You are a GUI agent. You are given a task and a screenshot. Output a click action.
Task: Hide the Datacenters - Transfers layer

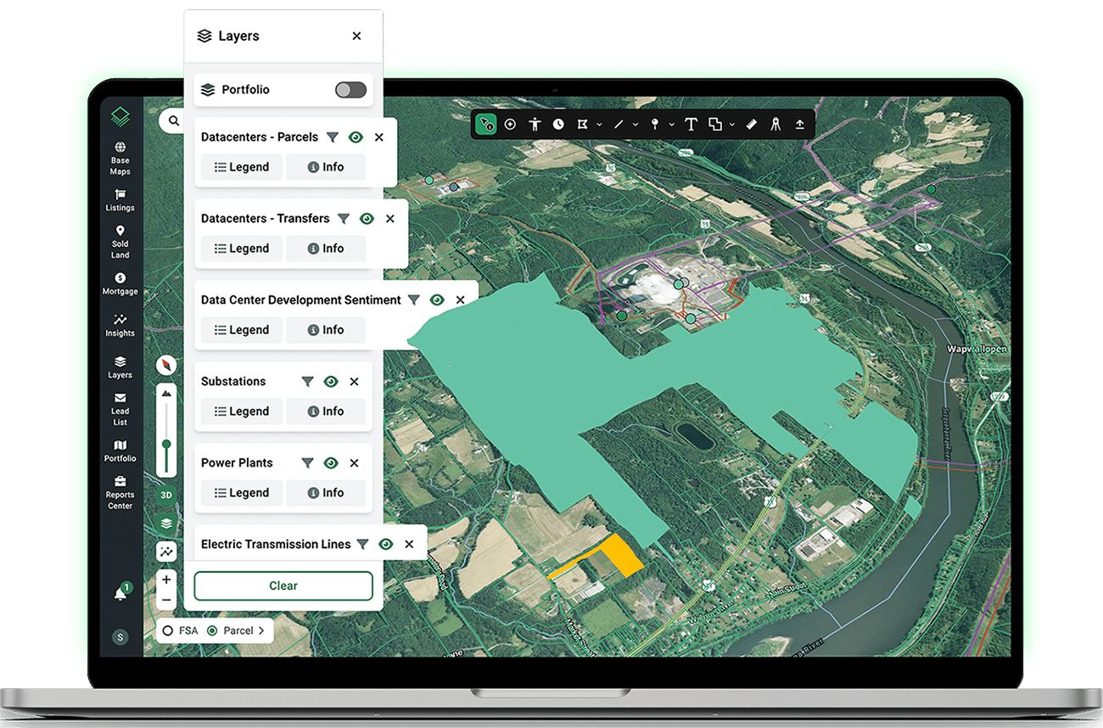[x=367, y=218]
